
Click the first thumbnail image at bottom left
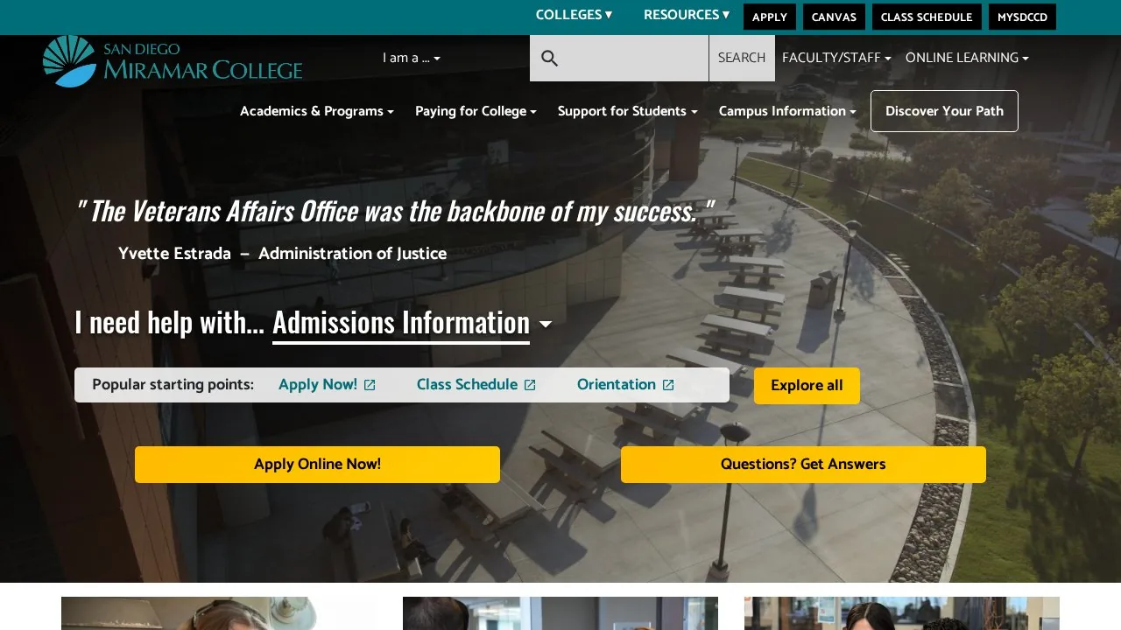point(219,613)
